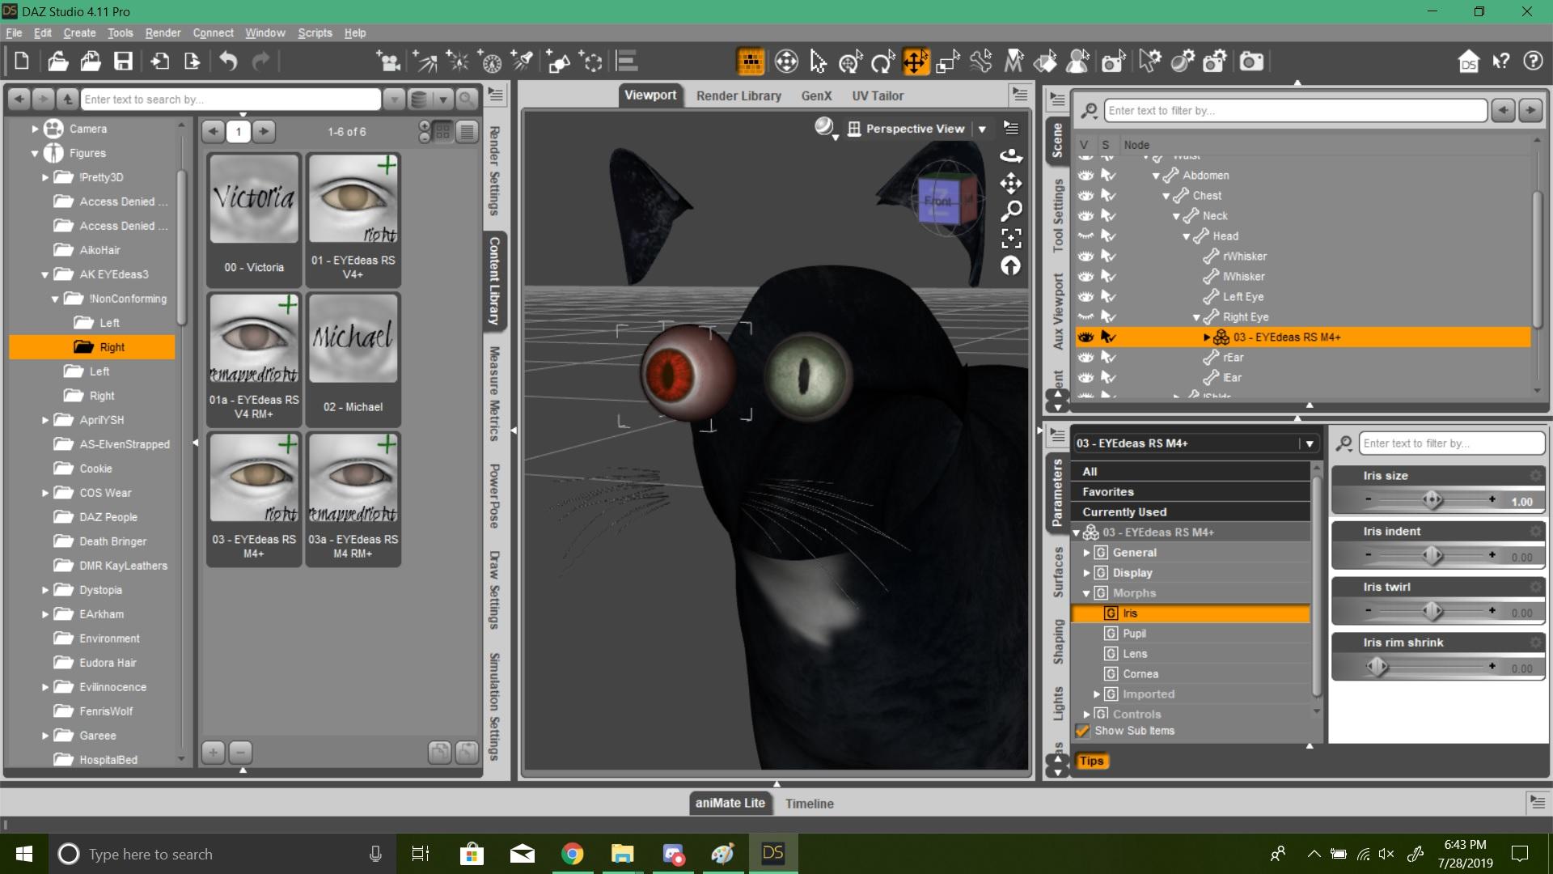The width and height of the screenshot is (1553, 874).
Task: Select Currently Used parameter filter
Action: (1124, 512)
